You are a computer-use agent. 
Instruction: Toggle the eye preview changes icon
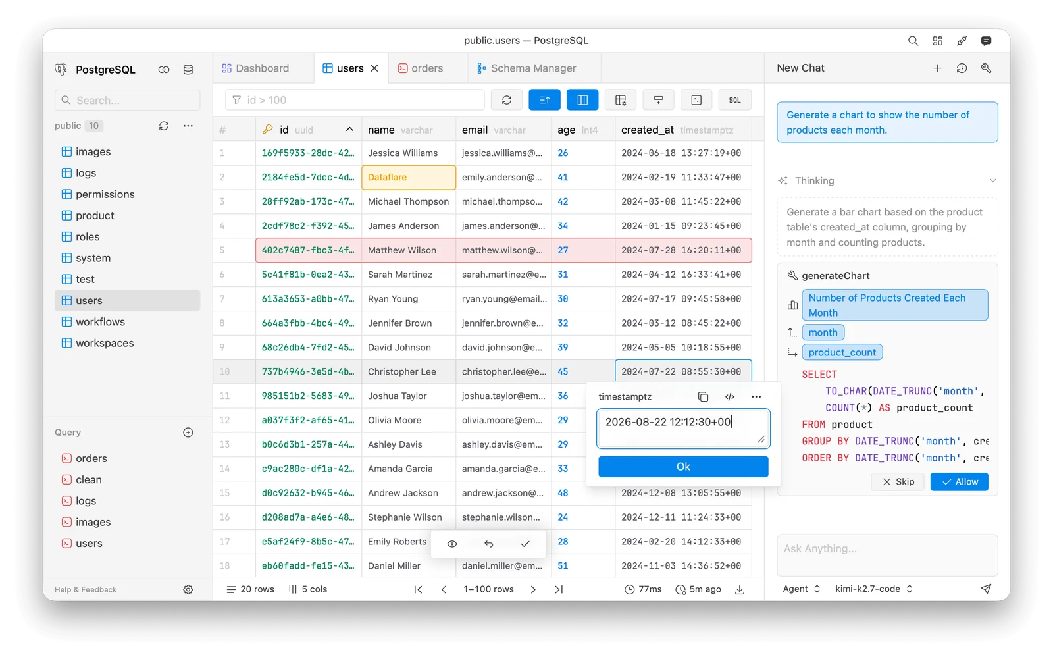[452, 544]
